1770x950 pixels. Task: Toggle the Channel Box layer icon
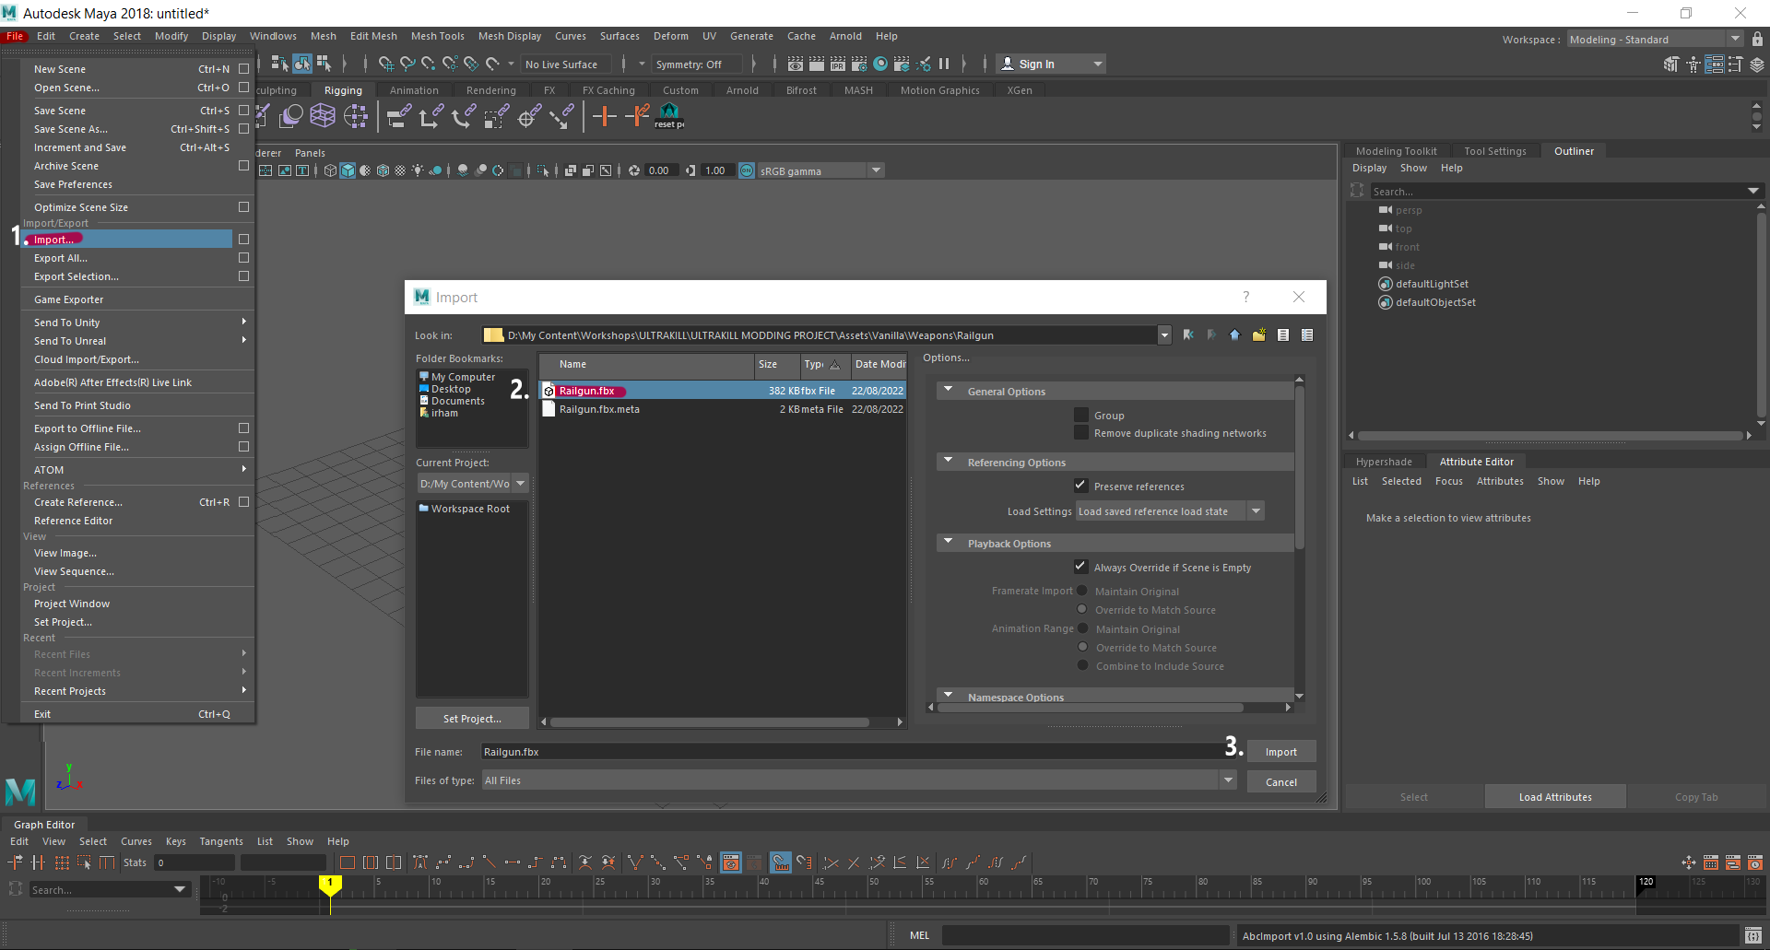pyautogui.click(x=1757, y=65)
